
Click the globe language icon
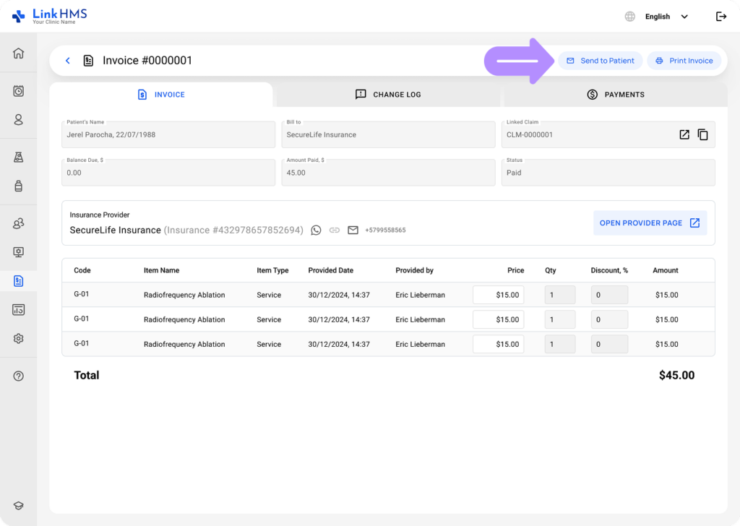[629, 17]
